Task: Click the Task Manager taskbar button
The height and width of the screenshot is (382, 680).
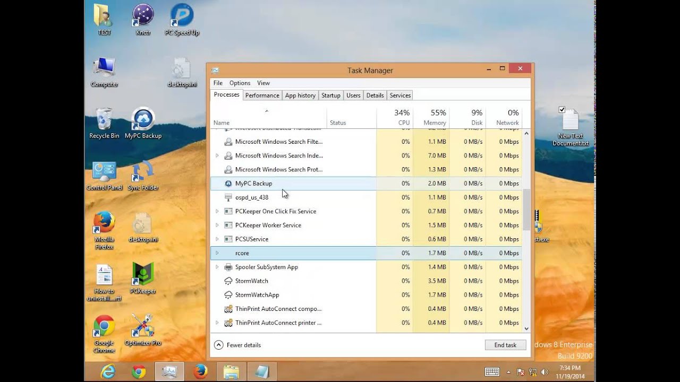Action: tap(169, 372)
